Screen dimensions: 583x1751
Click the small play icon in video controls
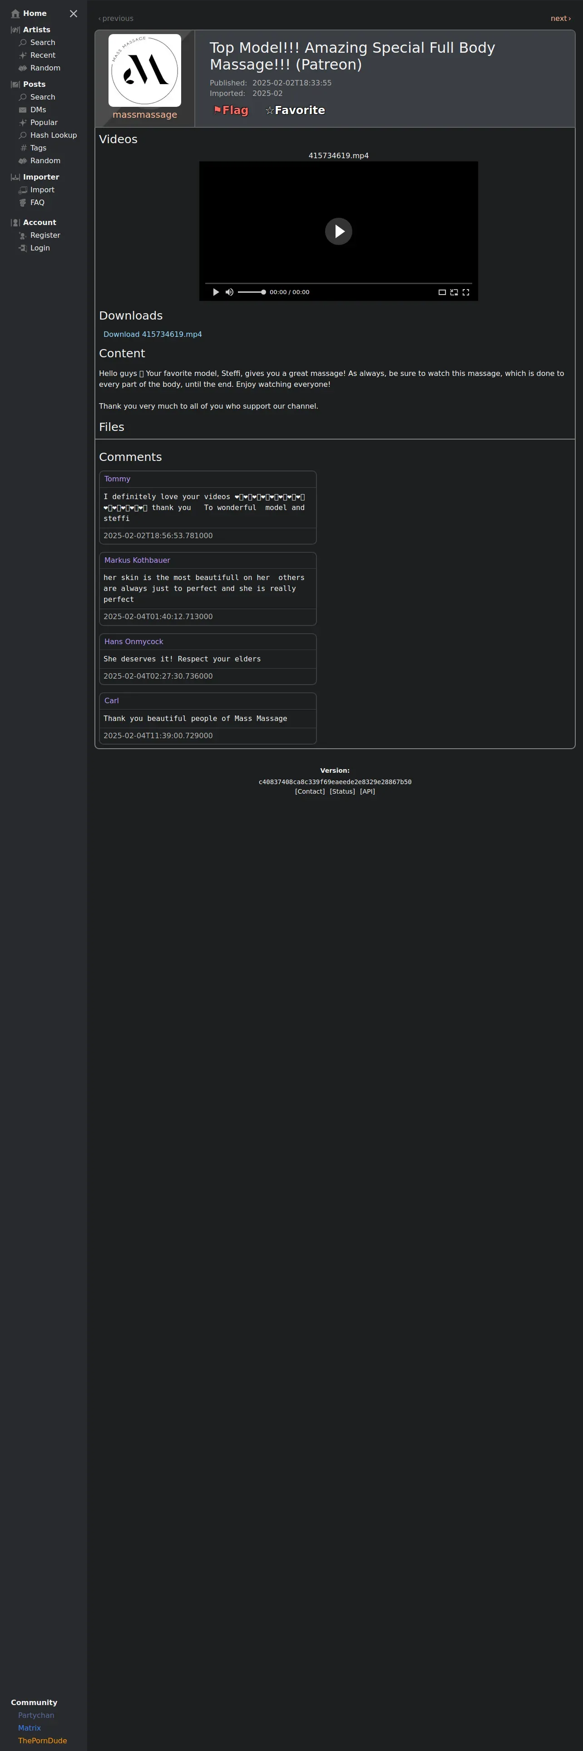216,292
